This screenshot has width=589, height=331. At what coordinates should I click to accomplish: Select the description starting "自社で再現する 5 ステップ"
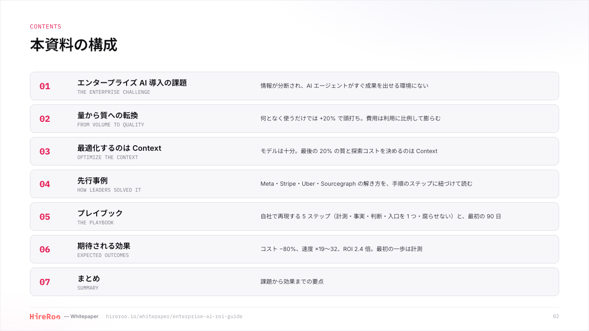[381, 216]
